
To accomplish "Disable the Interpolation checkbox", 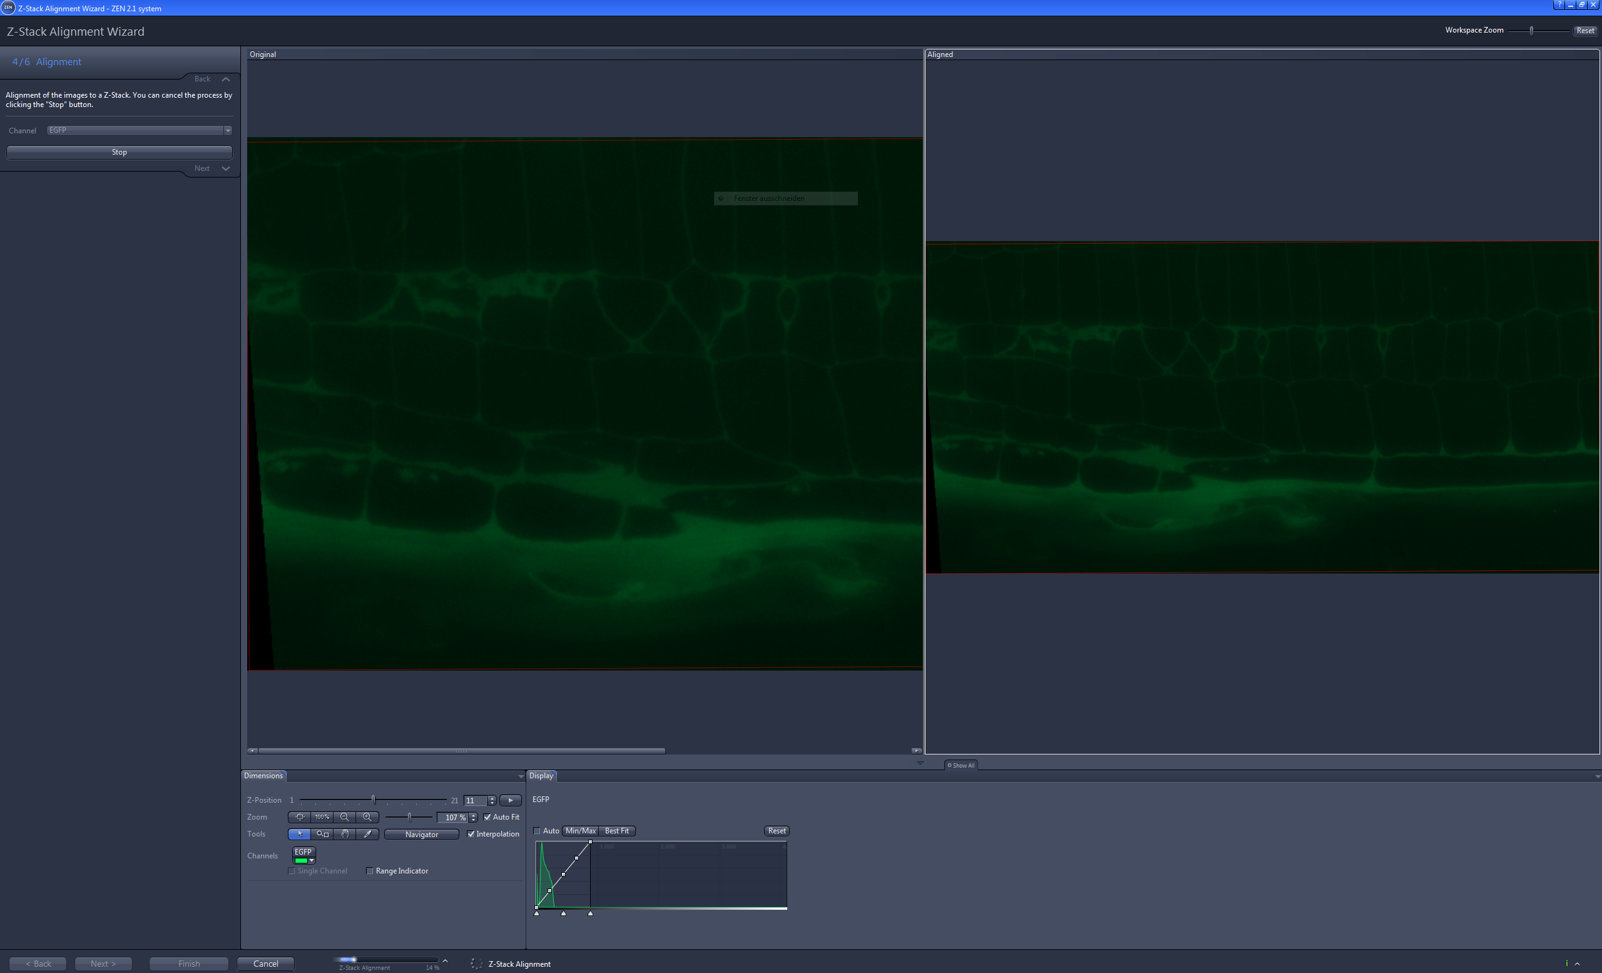I will click(x=472, y=835).
